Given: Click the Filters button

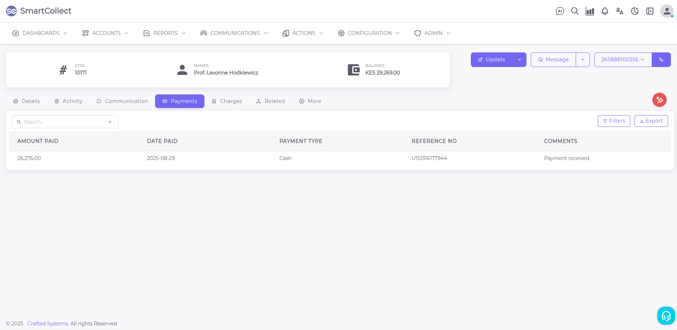Looking at the screenshot, I should (614, 121).
